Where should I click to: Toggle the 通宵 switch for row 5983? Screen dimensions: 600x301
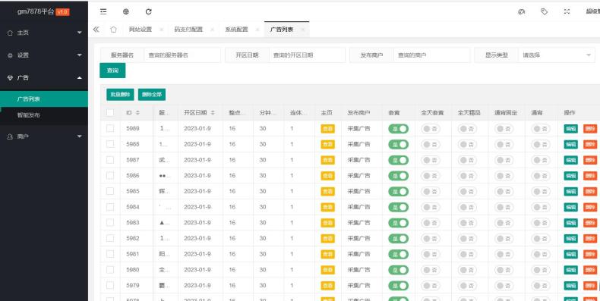pos(541,223)
